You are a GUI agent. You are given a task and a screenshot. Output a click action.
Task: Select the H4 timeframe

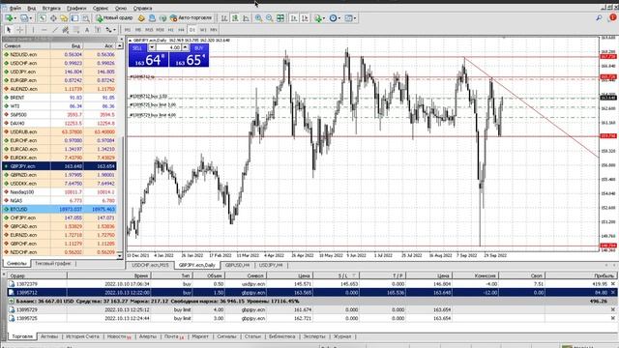181,30
